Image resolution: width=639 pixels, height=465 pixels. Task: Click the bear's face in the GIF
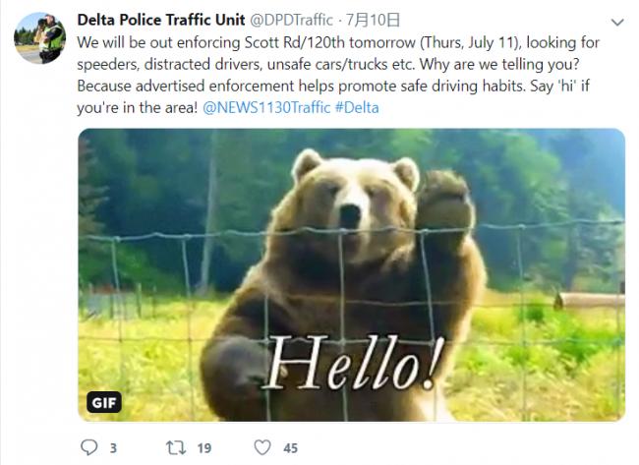(351, 200)
